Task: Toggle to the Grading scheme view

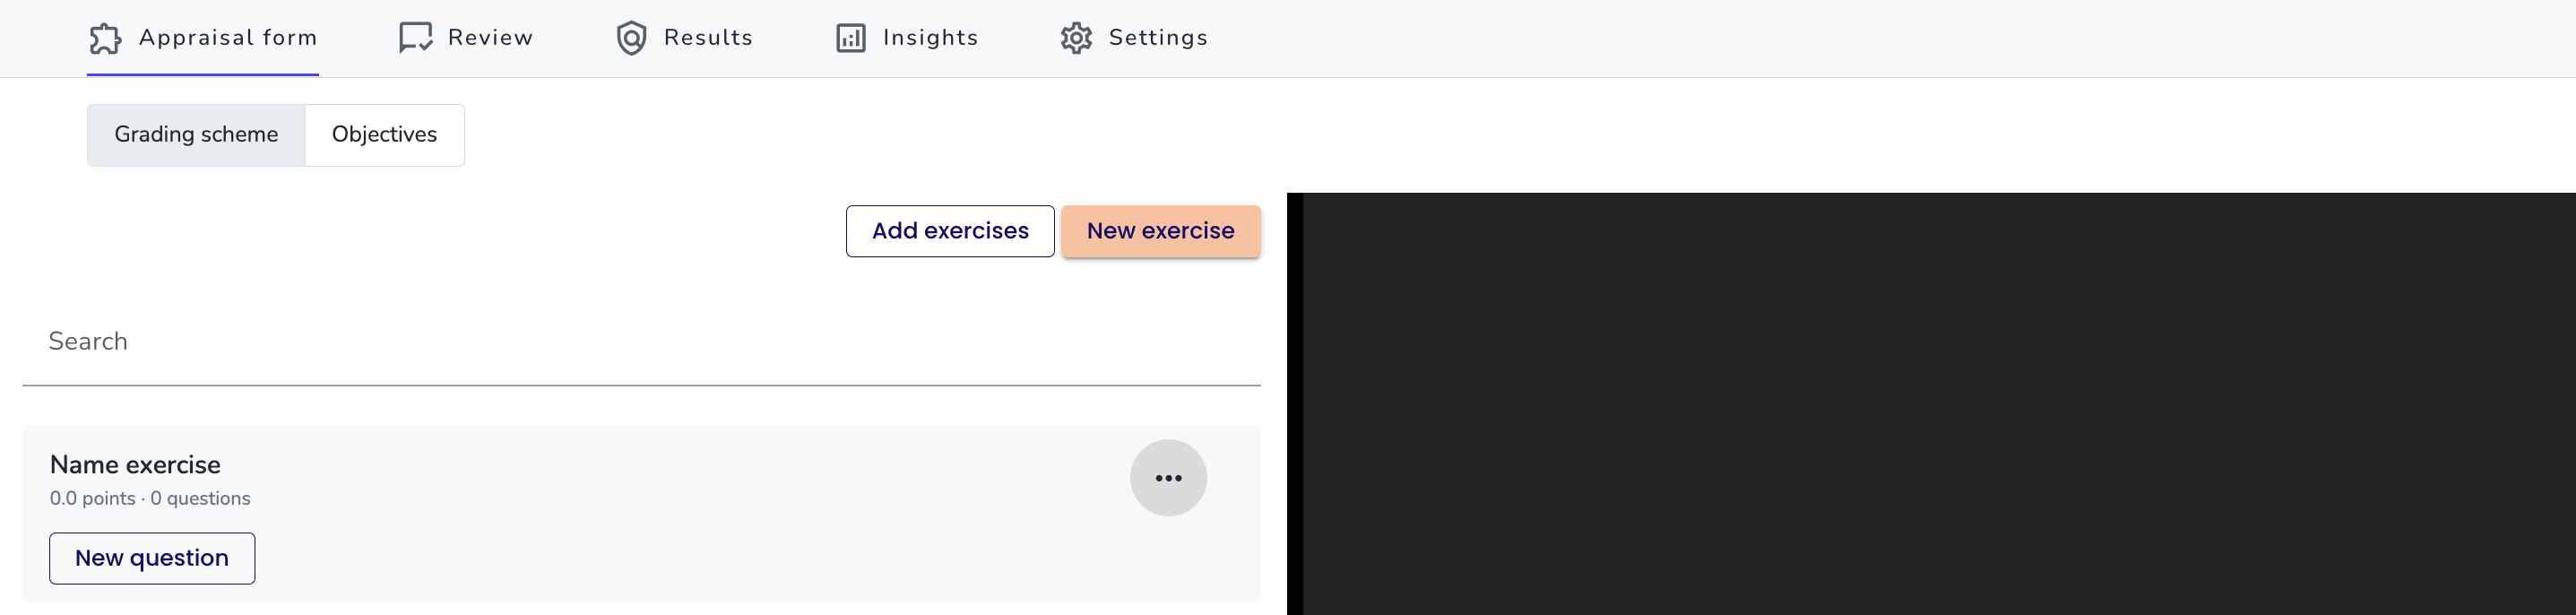Action: pos(196,135)
